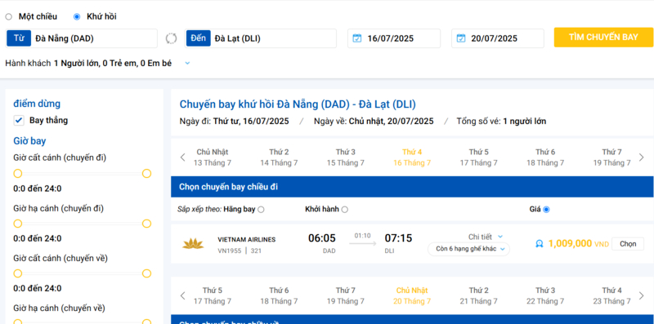Click right handle of Giờ cất cánh (chuyến về) slider

(x=146, y=273)
